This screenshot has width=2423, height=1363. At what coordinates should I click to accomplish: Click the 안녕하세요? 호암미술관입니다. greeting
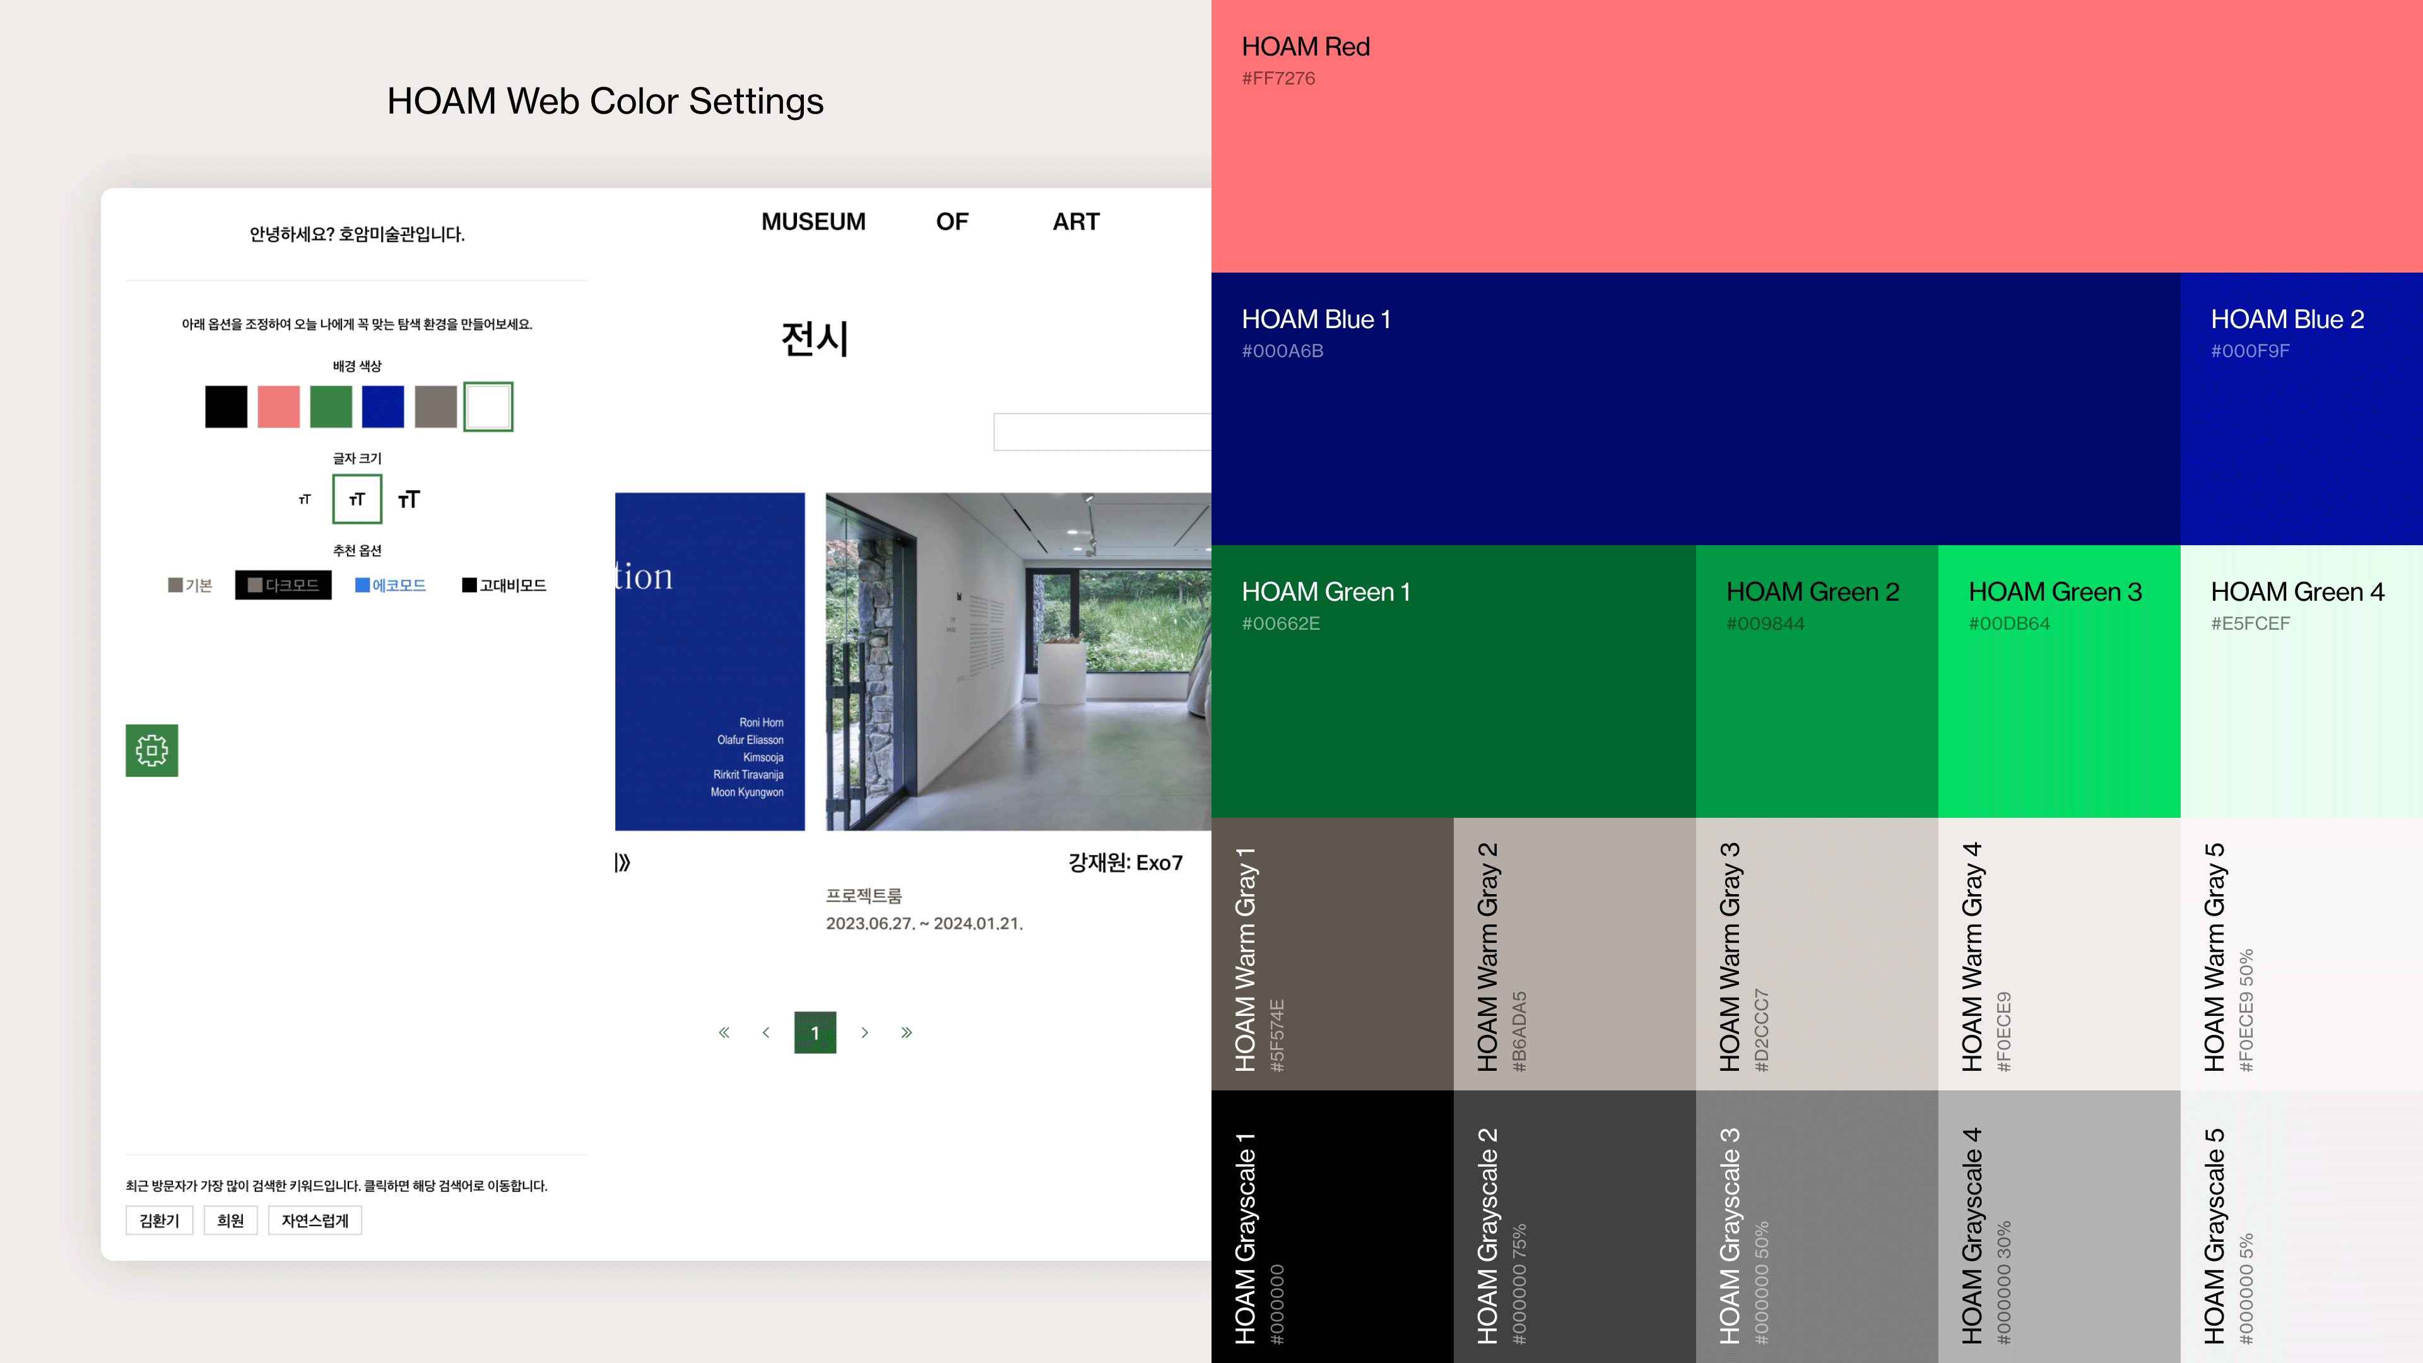pos(357,234)
